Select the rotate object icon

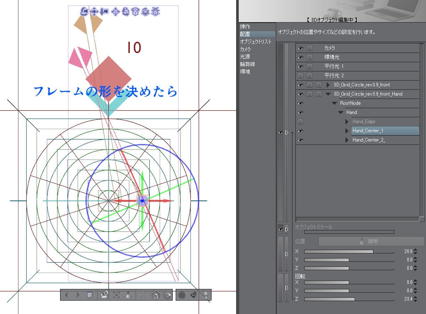pyautogui.click(x=126, y=12)
